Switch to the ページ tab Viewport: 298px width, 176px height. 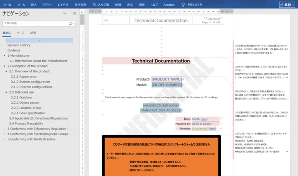(x=20, y=33)
